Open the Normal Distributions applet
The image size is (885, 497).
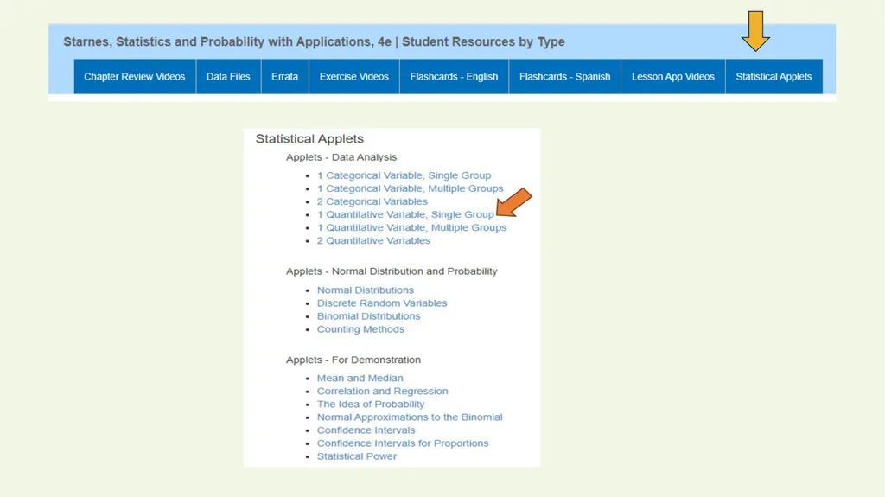point(366,290)
